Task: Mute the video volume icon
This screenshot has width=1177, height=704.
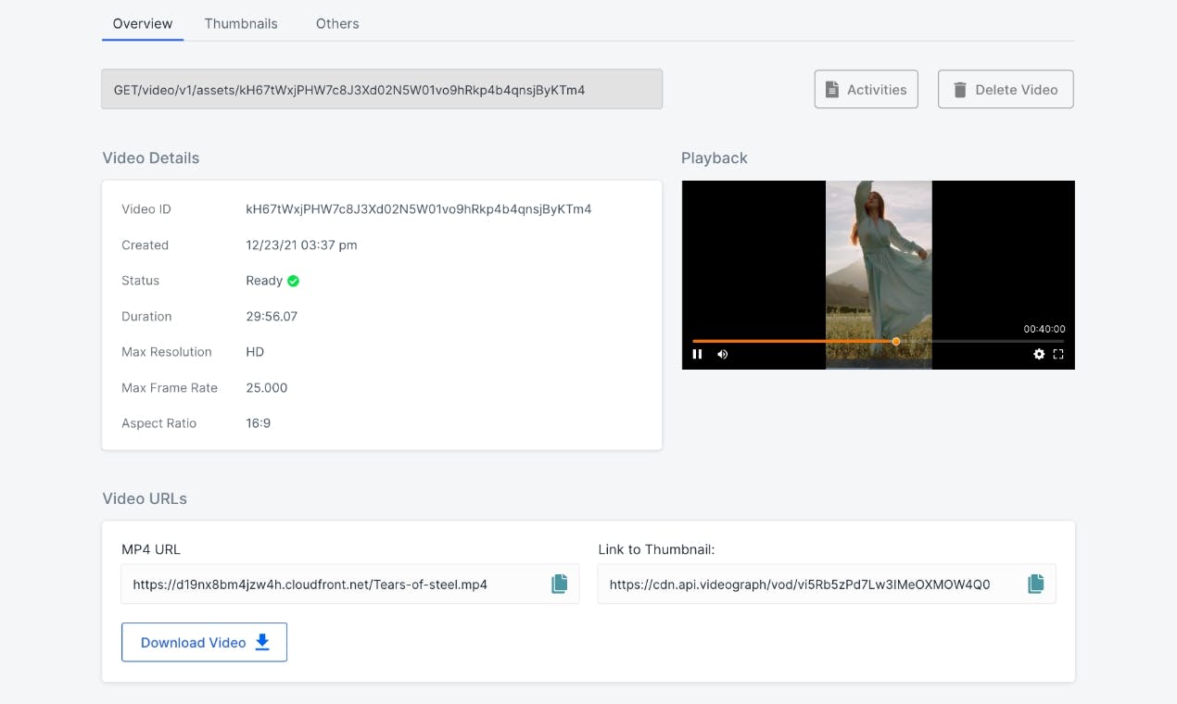Action: click(723, 354)
